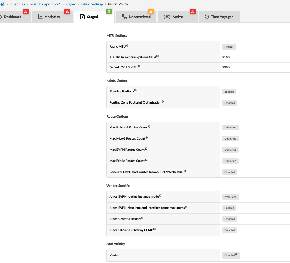Screen dimensions: 290x263
Task: Click the Fabric MTU help icon
Action: (127, 46)
